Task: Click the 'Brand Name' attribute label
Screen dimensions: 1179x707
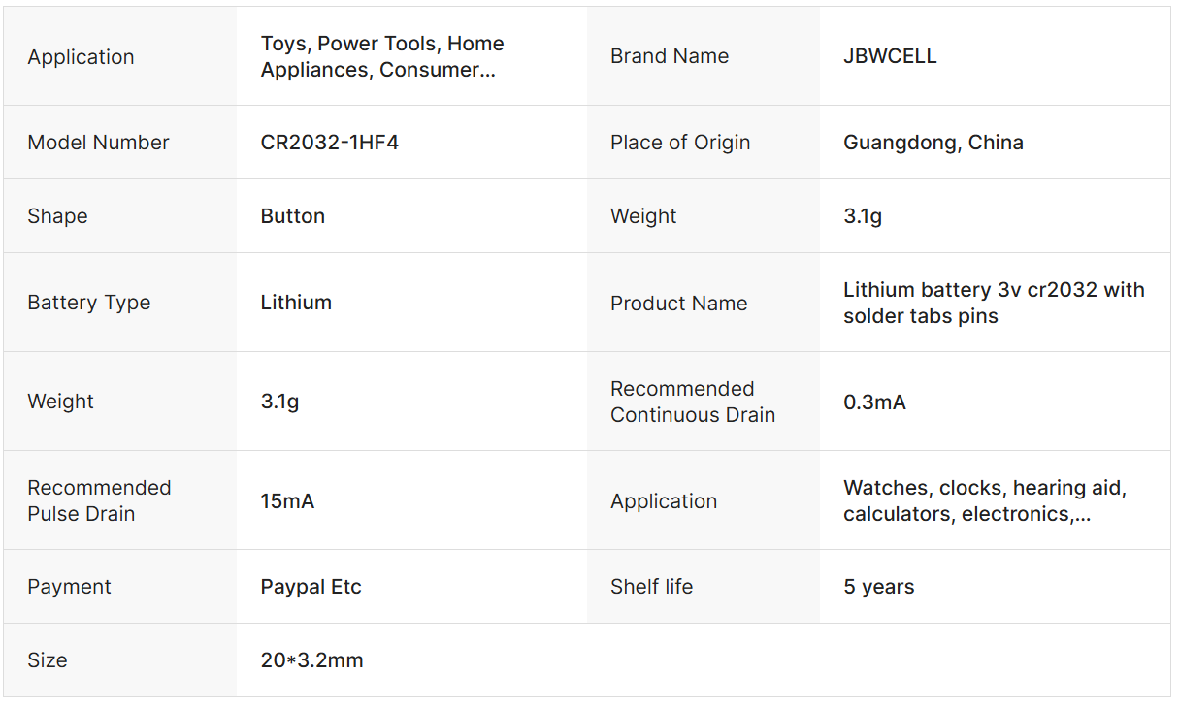Action: (670, 56)
